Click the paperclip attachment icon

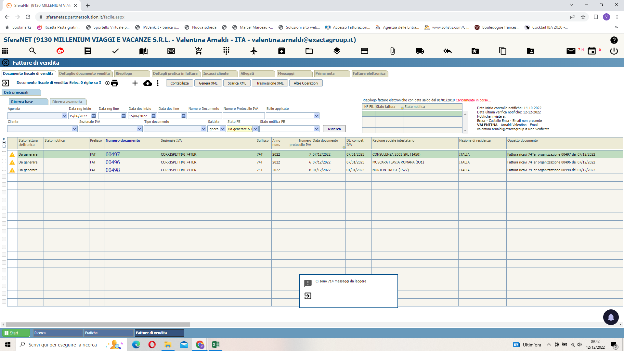(392, 51)
